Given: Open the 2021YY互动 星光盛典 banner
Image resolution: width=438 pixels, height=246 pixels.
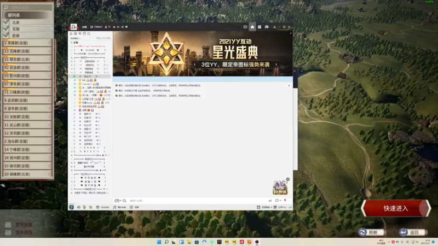Looking at the screenshot, I should 203,53.
